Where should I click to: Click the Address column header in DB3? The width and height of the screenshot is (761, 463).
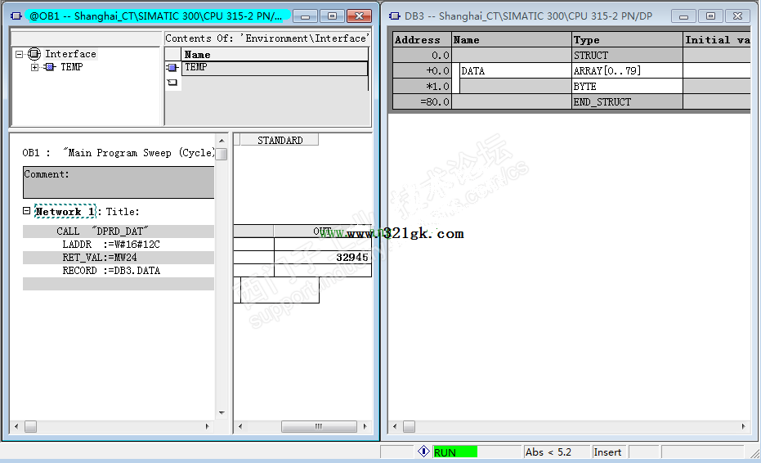pos(422,40)
